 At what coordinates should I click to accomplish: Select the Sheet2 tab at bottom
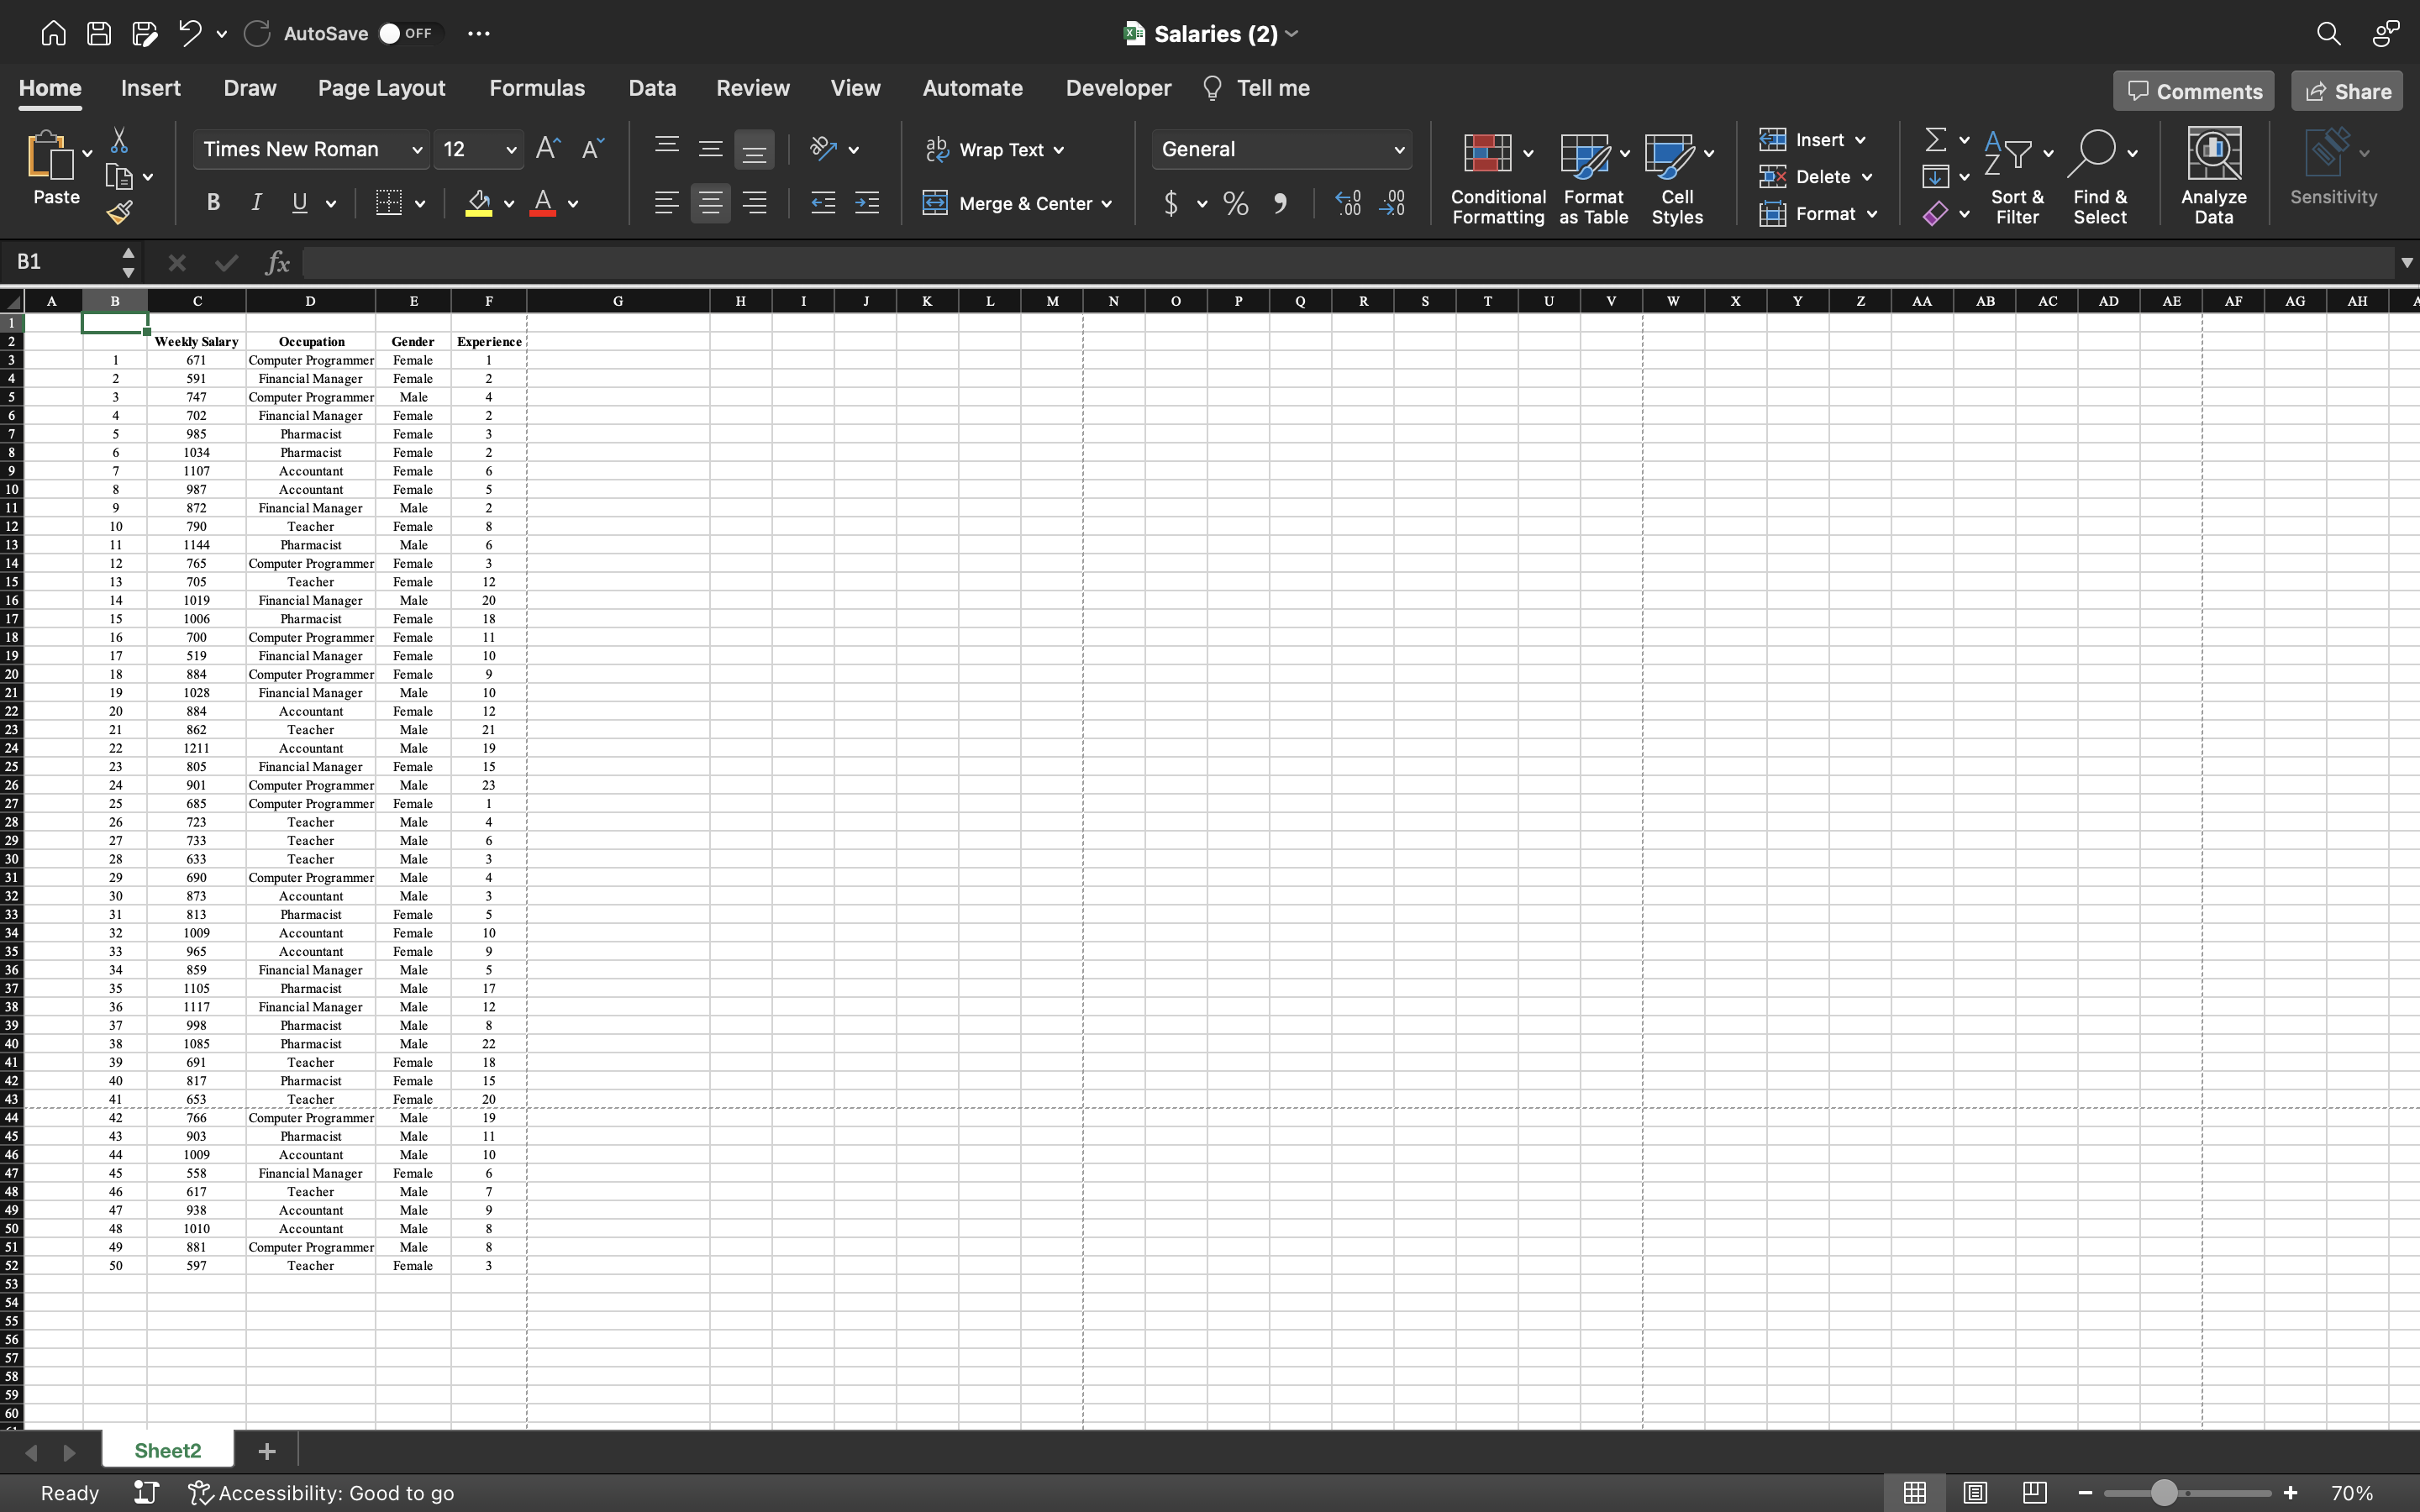pos(167,1449)
